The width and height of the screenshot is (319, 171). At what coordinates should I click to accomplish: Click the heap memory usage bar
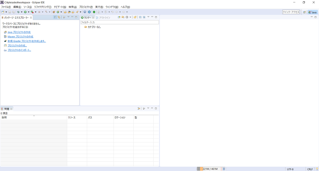coord(209,169)
